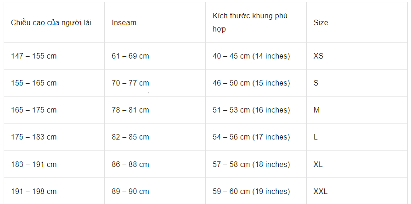Click the '40 – 45 cm (14 inches)' cell
This screenshot has height=204, width=411.
pos(251,56)
